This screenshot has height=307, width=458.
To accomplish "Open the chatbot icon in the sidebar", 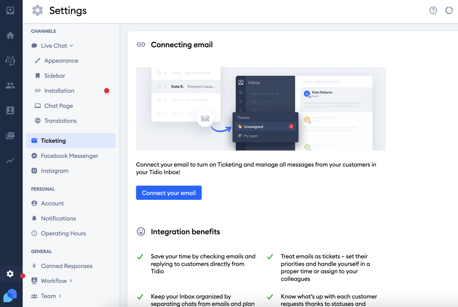I will [x=11, y=60].
